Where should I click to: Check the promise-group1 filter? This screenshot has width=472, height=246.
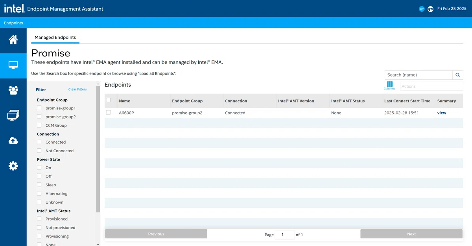coord(39,108)
